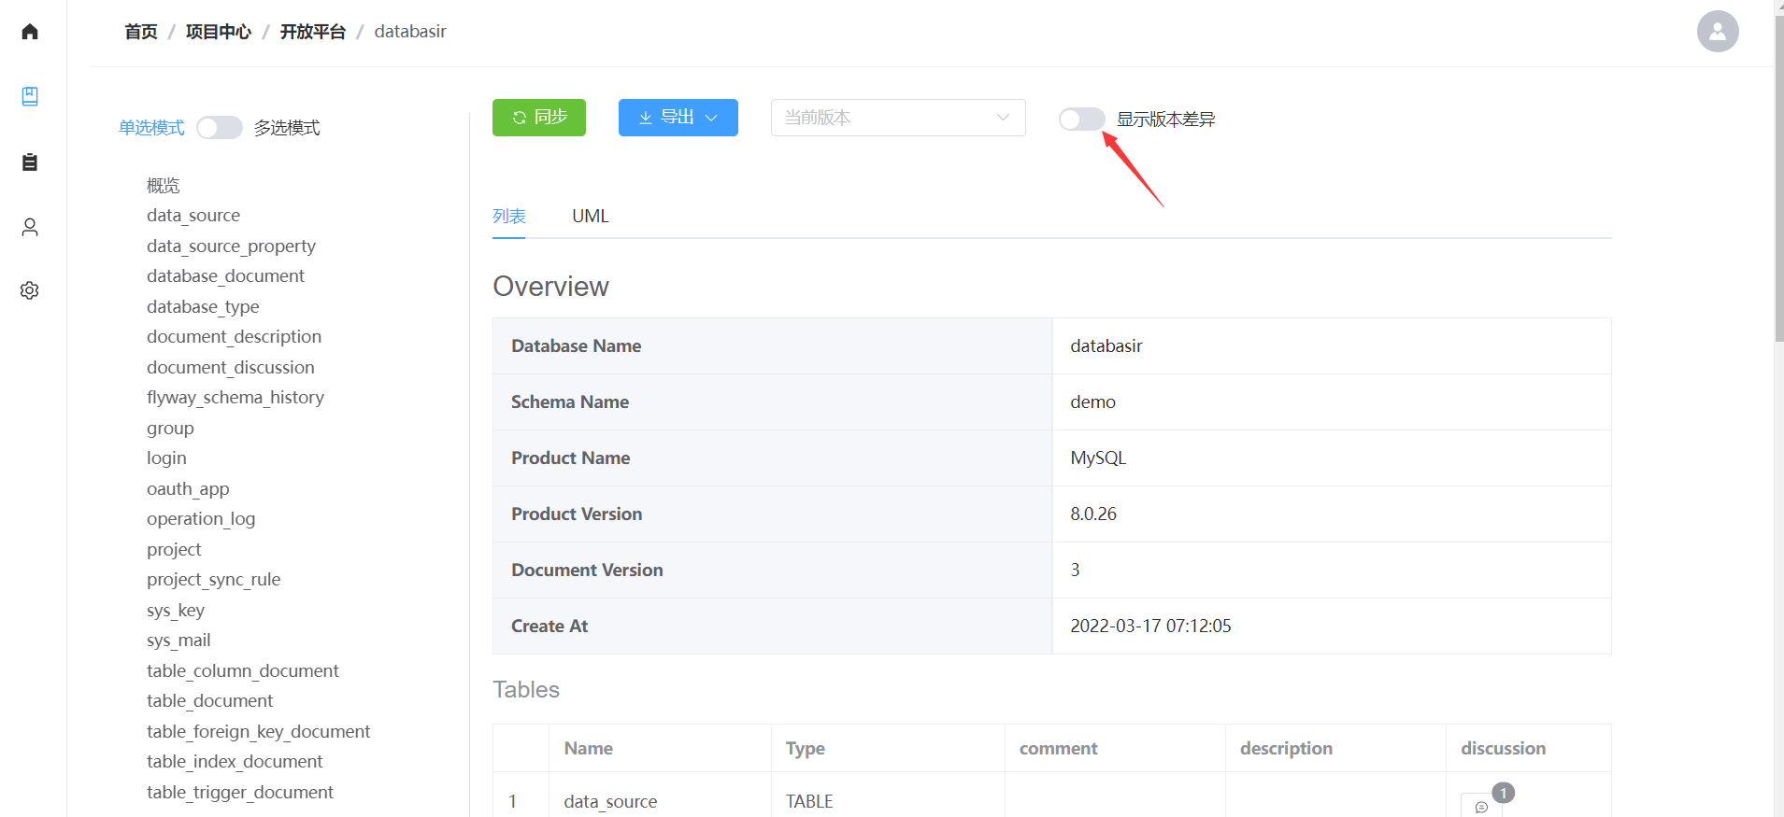1784x817 pixels.
Task: Go to 首页 breadcrumb link
Action: 141,32
